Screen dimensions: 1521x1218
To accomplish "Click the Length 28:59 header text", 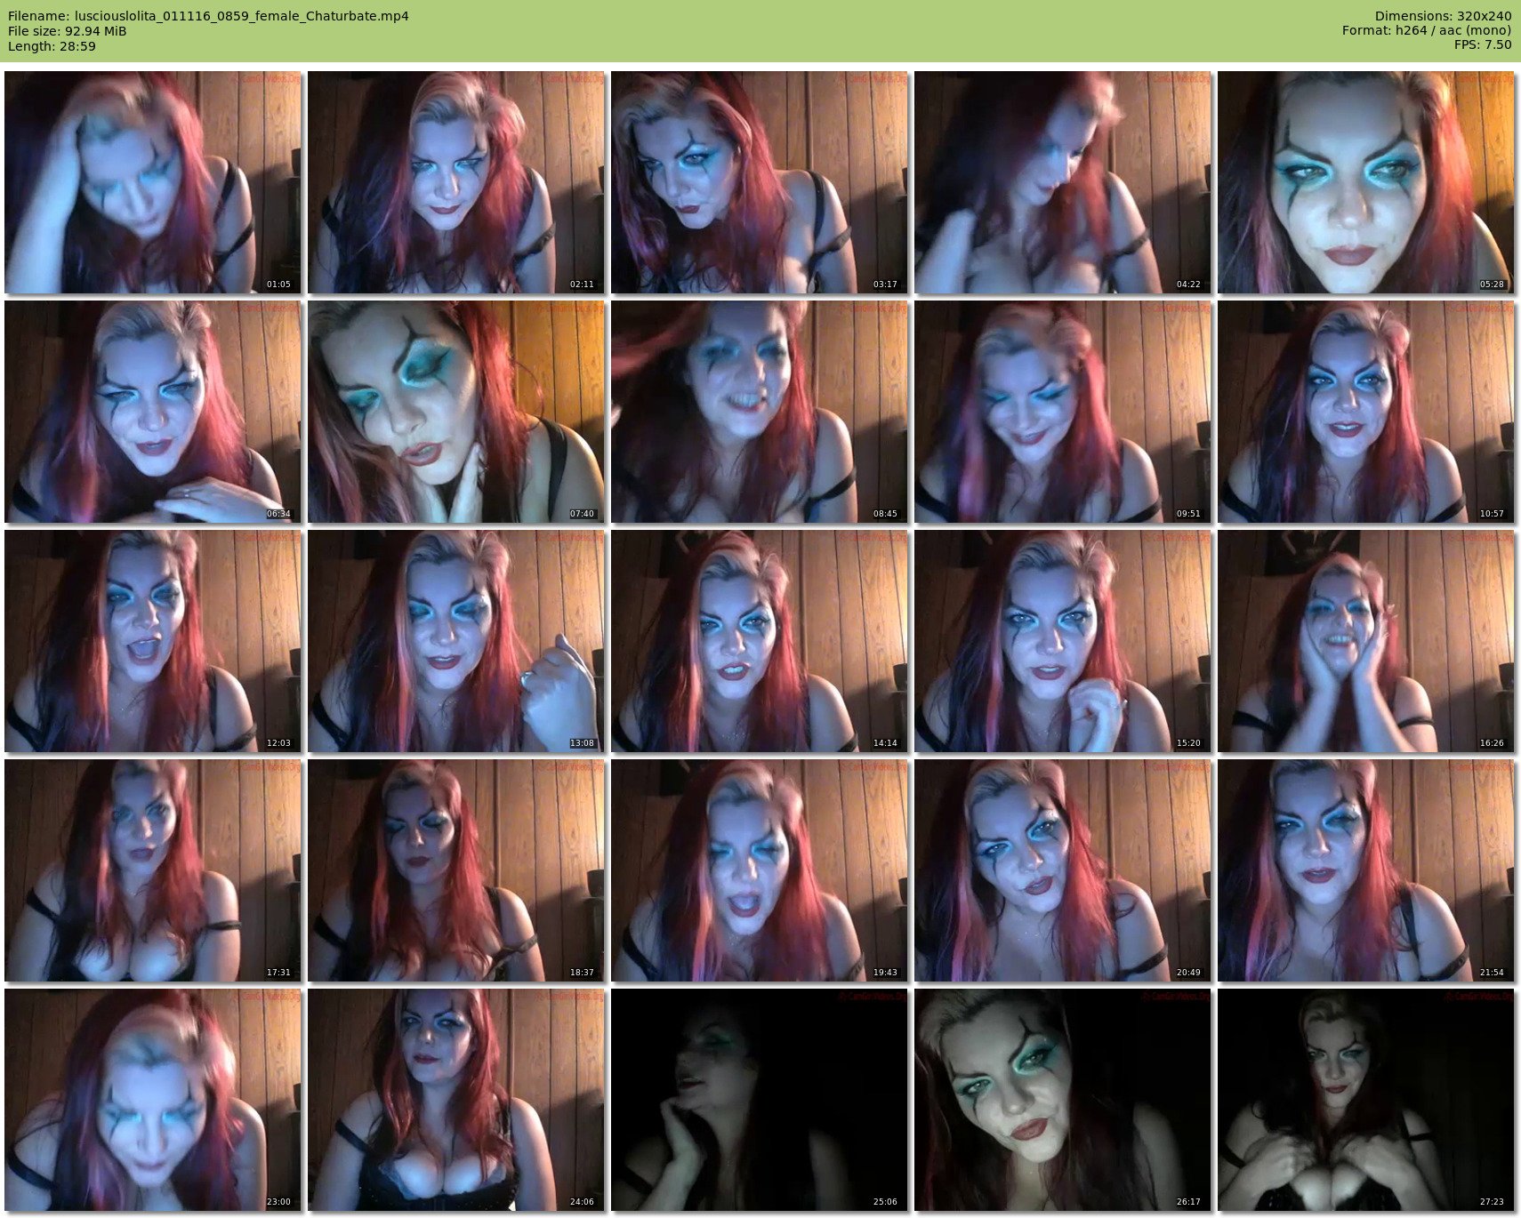I will (52, 46).
